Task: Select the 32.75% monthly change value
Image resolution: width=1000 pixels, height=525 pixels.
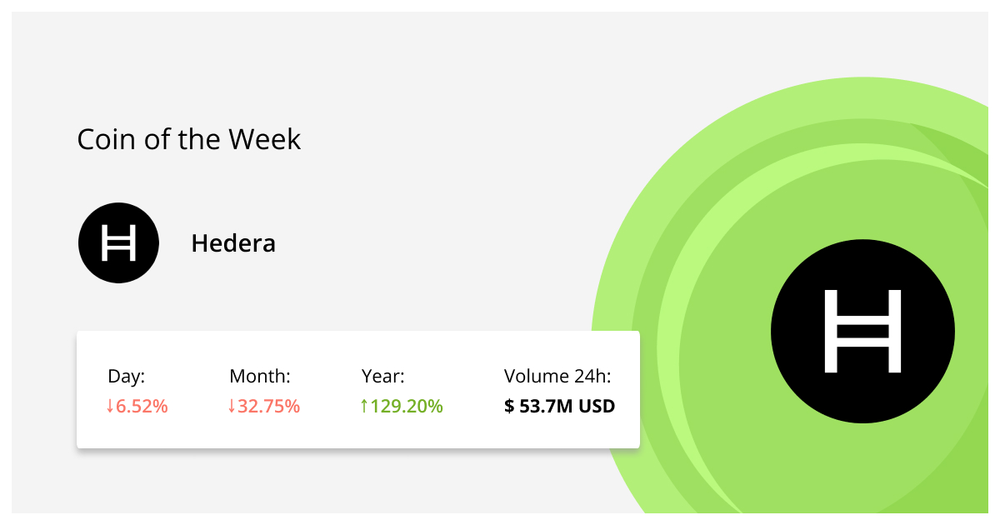Action: [268, 407]
